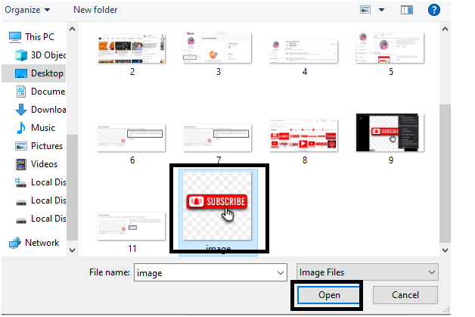Click the Downloads arrow icon
Screen dimensions: 475x317
pos(21,110)
